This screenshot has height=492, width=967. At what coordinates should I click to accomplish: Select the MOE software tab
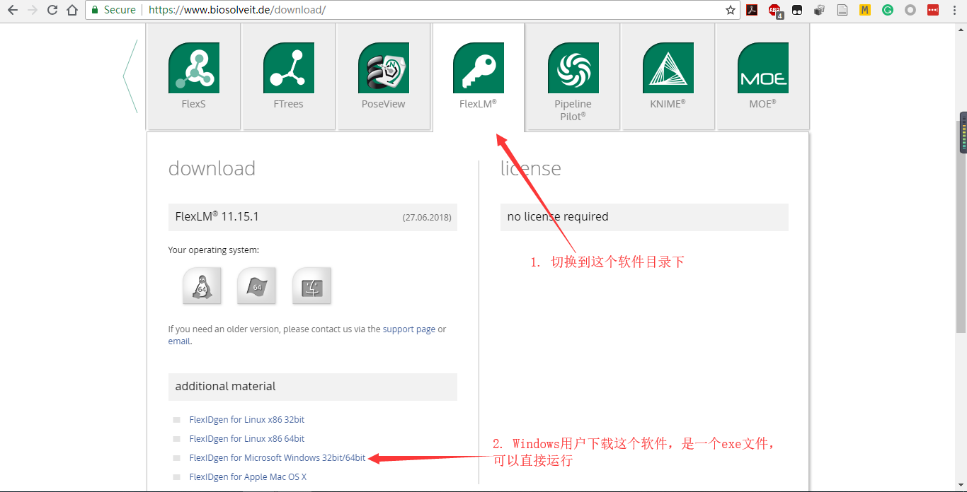762,76
